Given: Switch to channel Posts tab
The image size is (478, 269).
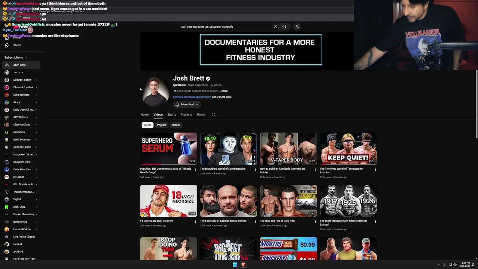Looking at the screenshot, I should tap(201, 115).
